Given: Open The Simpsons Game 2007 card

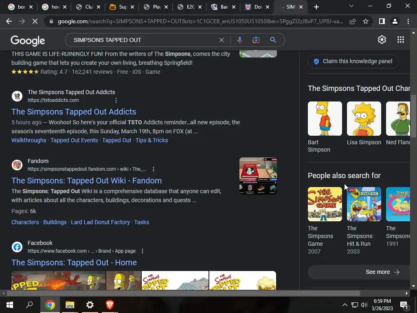Looking at the screenshot, I should tap(325, 221).
